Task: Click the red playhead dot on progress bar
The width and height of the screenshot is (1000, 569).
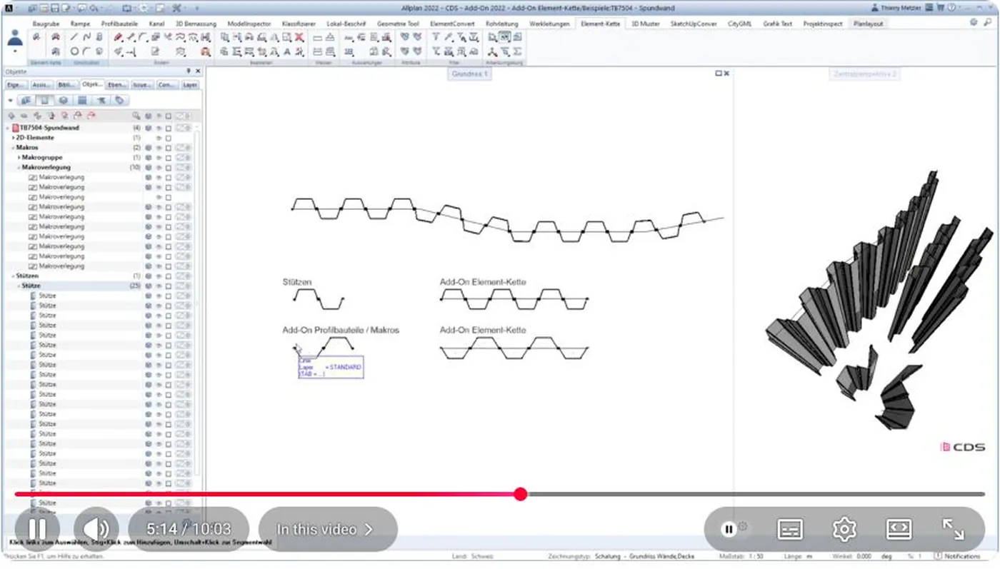Action: click(521, 494)
